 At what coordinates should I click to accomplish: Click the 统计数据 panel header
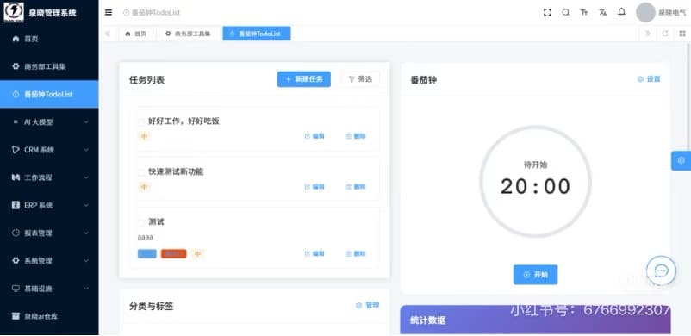(x=535, y=320)
